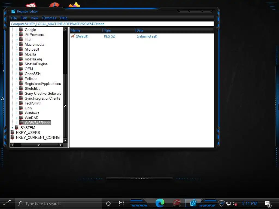The height and width of the screenshot is (209, 279).
Task: Click the Google key folder icon
Action: 21,29
